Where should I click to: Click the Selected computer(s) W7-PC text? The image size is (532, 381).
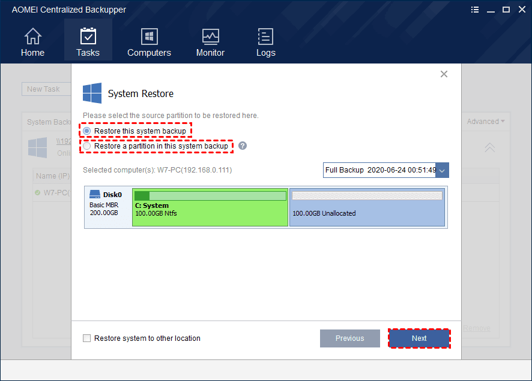pos(157,170)
